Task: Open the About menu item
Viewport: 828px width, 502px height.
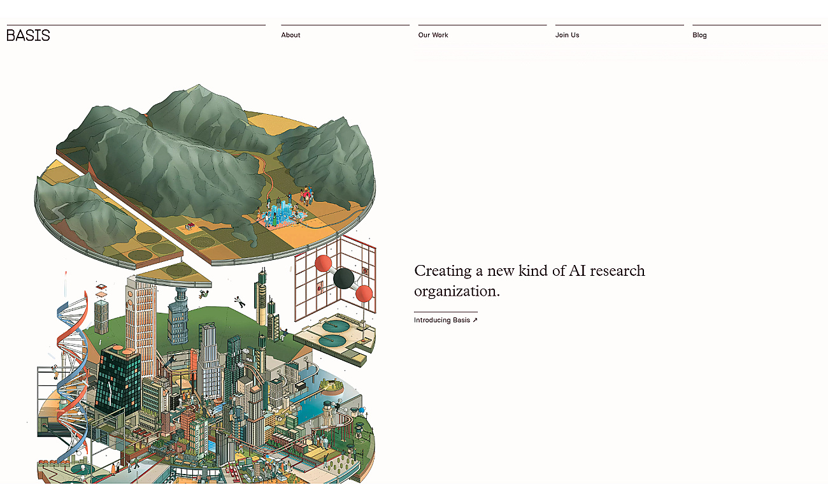Action: click(290, 35)
